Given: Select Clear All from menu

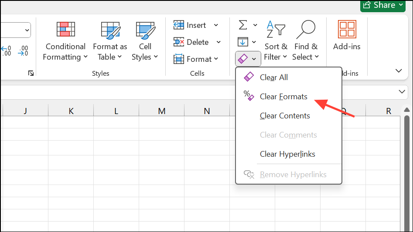Looking at the screenshot, I should [273, 77].
